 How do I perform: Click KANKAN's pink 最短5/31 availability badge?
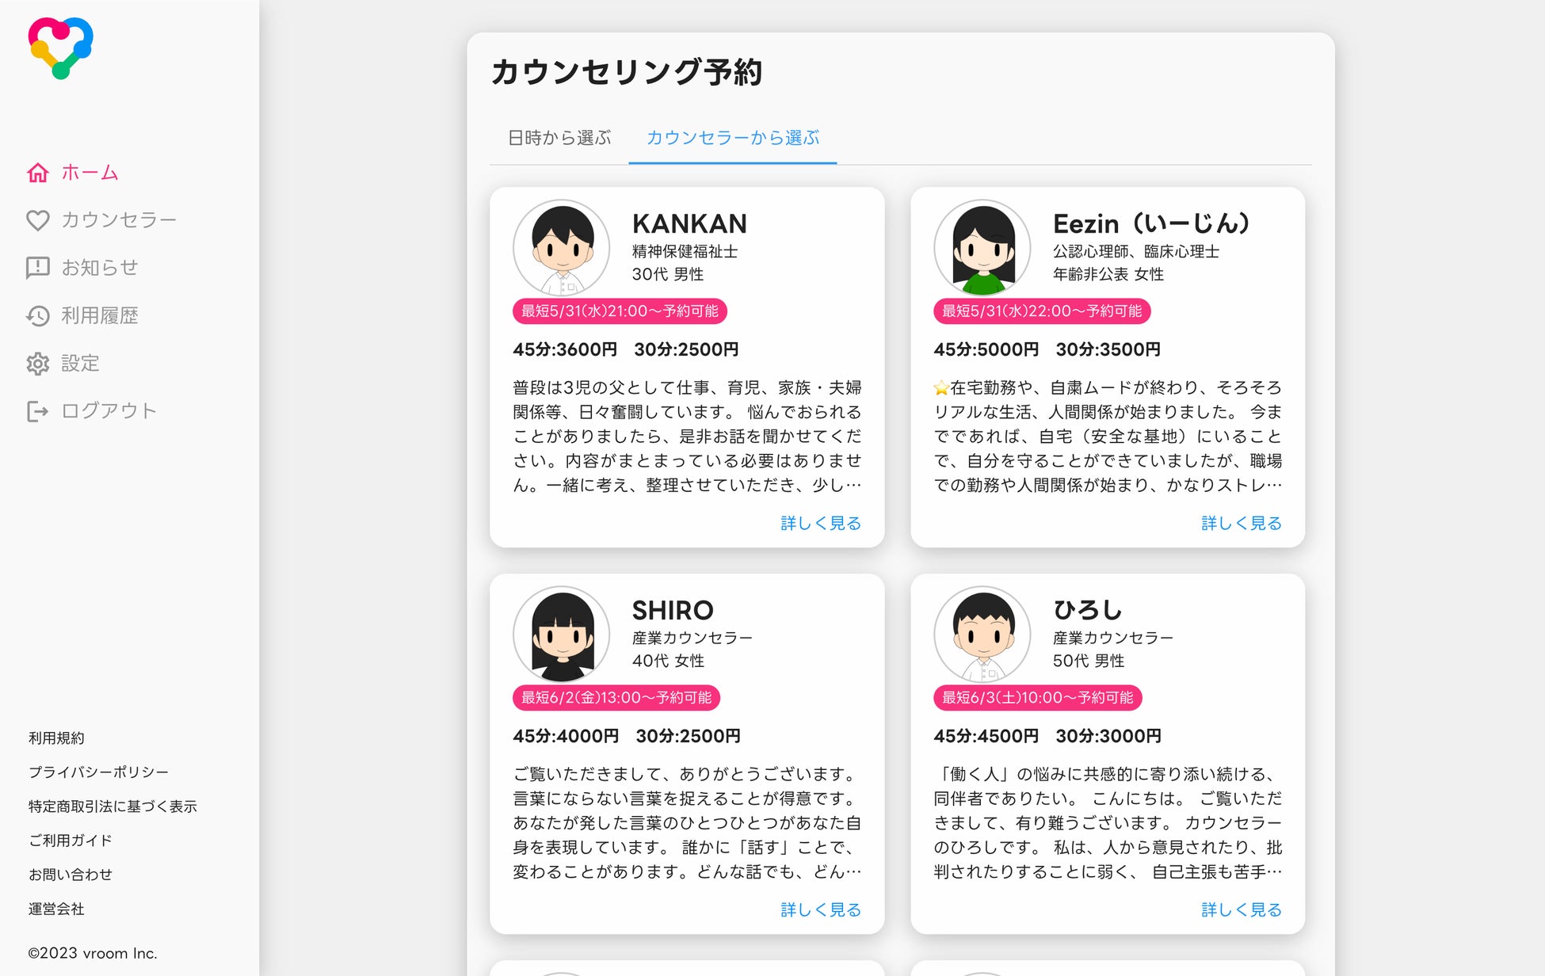pyautogui.click(x=620, y=311)
